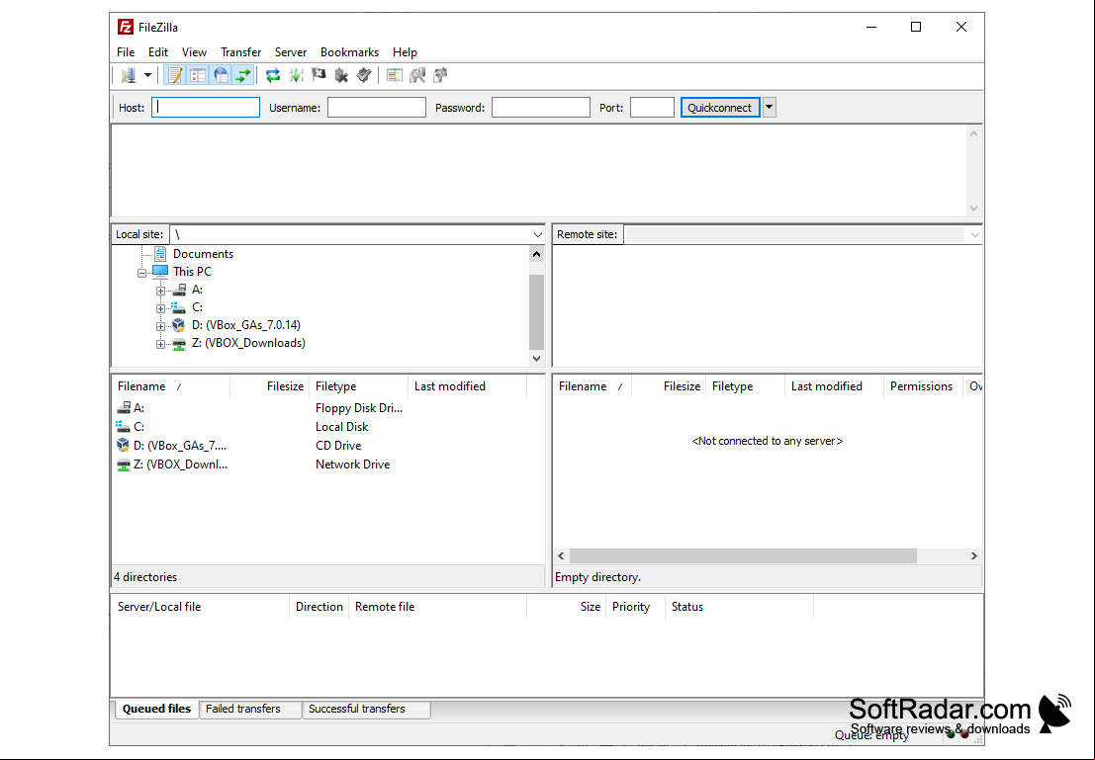Open directory listing filters dialog
Image resolution: width=1095 pixels, height=760 pixels.
395,75
